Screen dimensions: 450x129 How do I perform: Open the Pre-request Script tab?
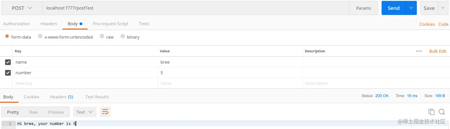pyautogui.click(x=110, y=24)
